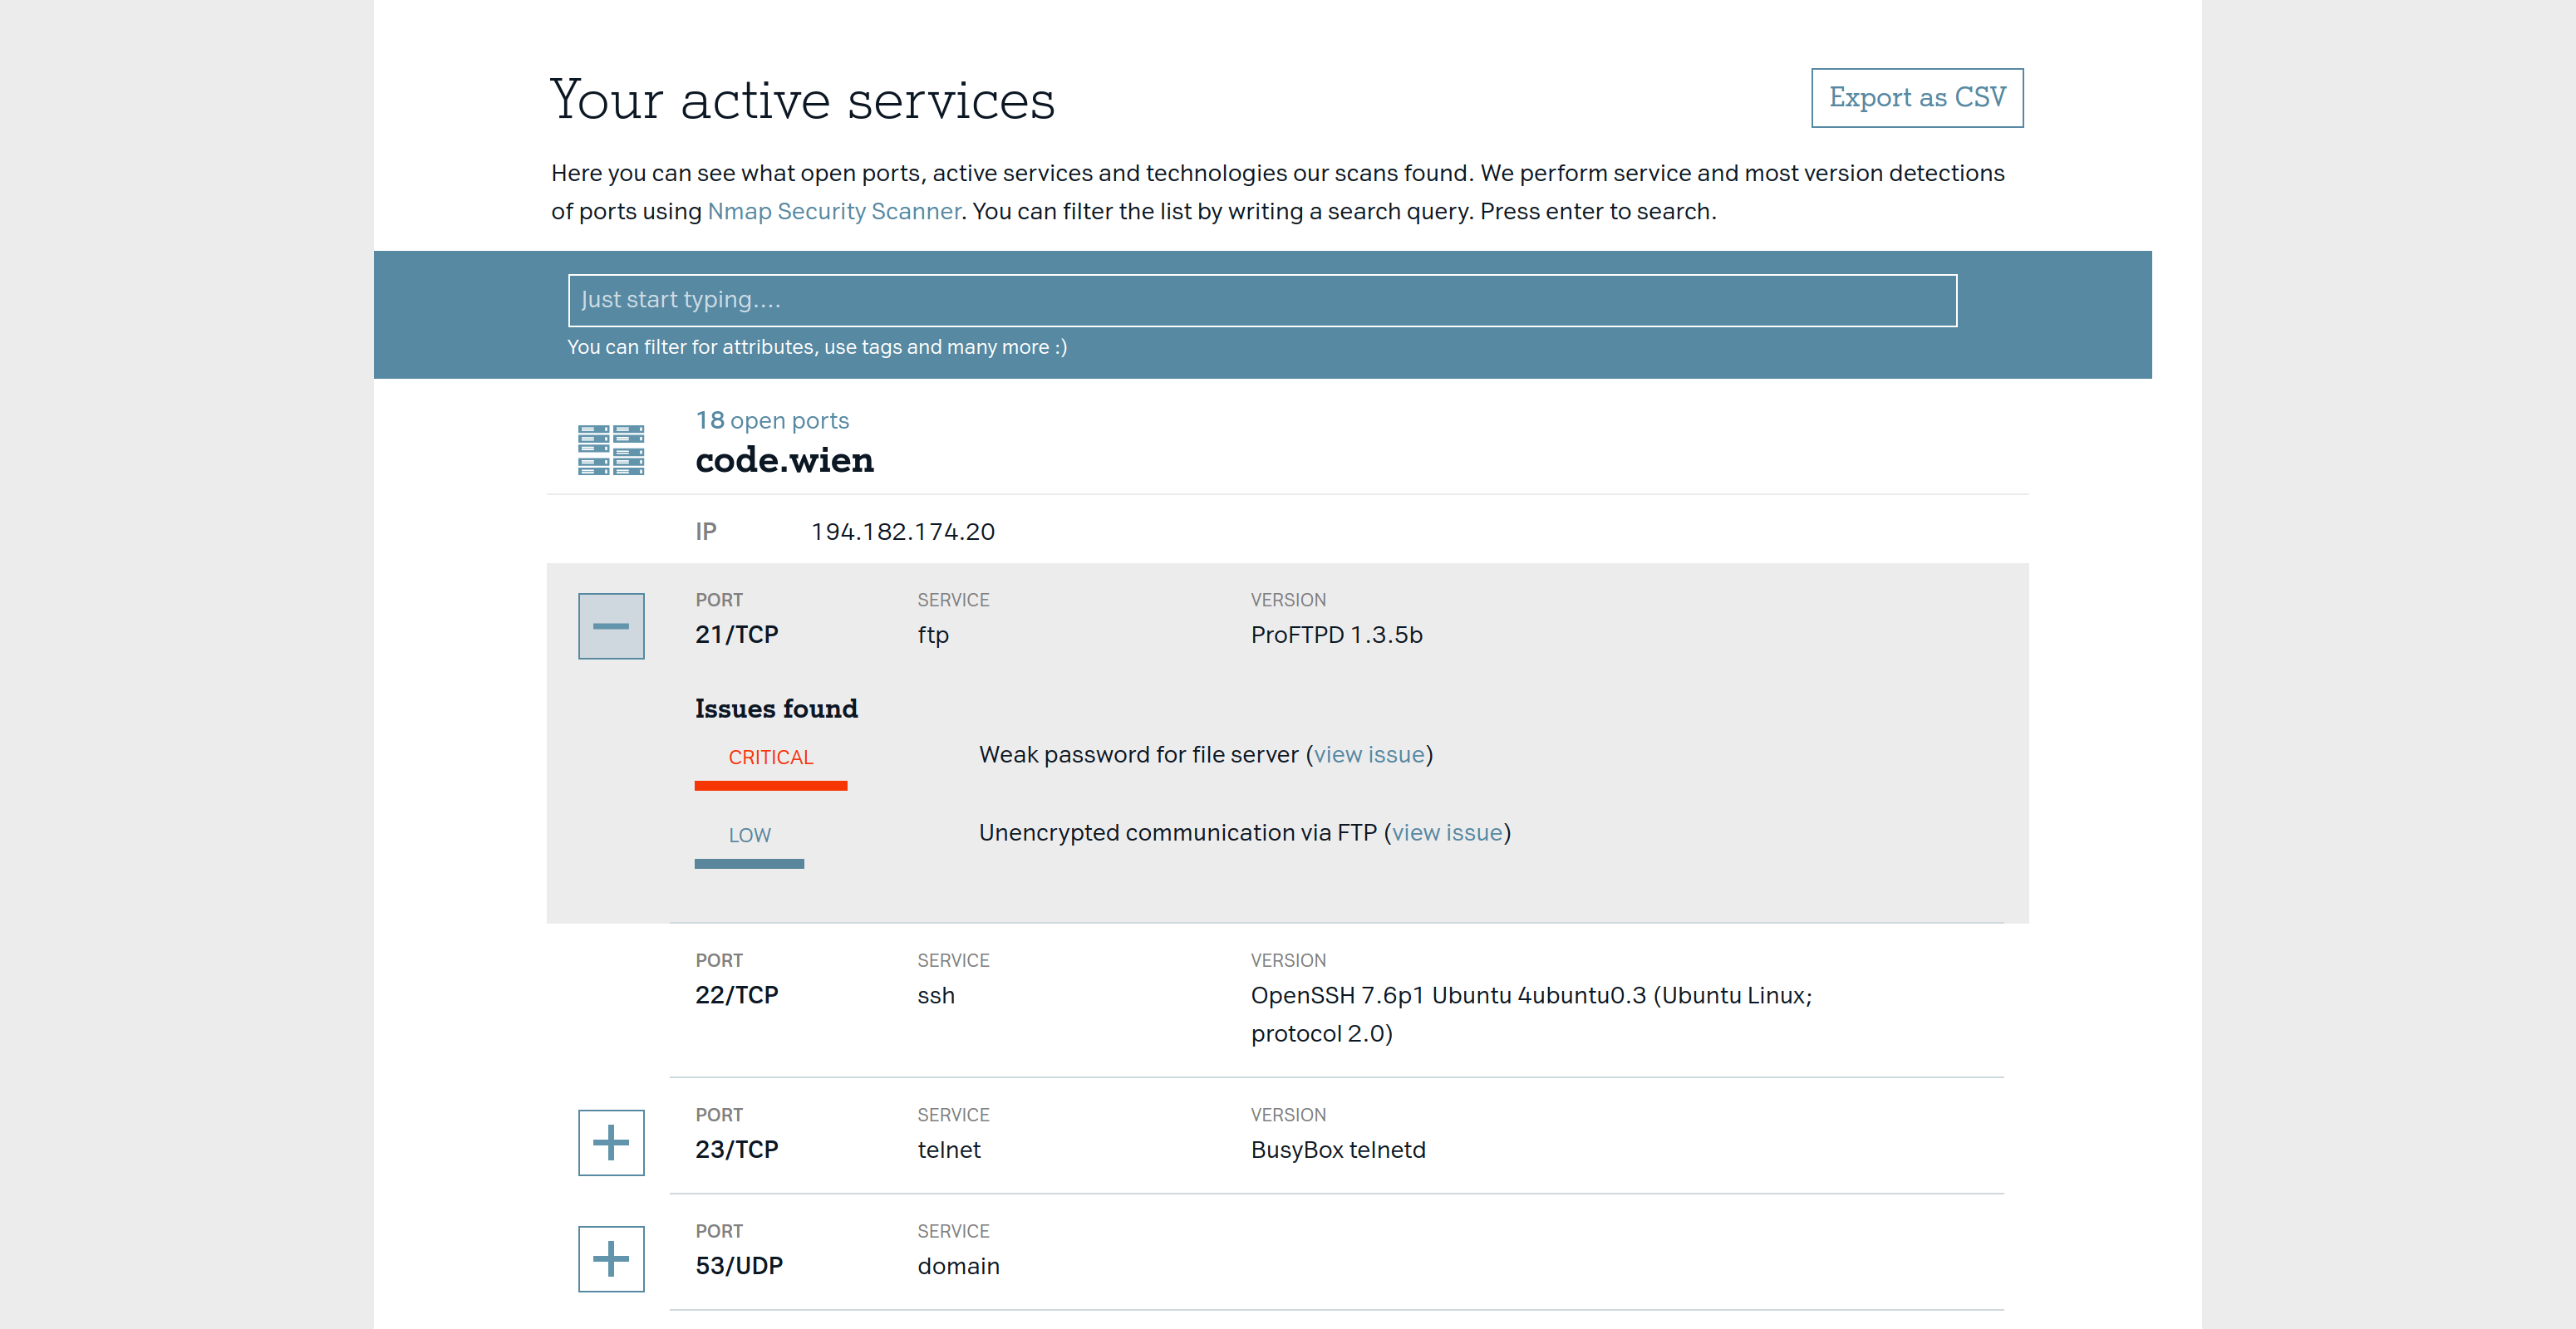Select the CRITICAL severity label
Viewport: 2576px width, 1329px height.
pyautogui.click(x=770, y=758)
